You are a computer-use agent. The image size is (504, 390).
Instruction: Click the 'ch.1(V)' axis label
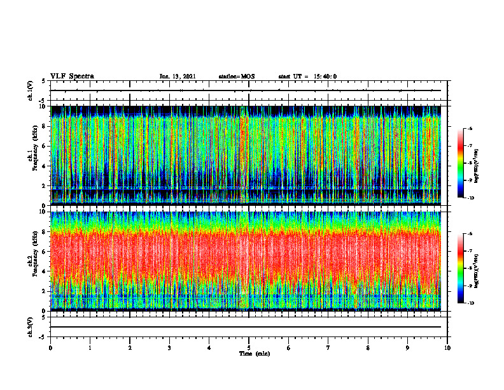coord(30,90)
